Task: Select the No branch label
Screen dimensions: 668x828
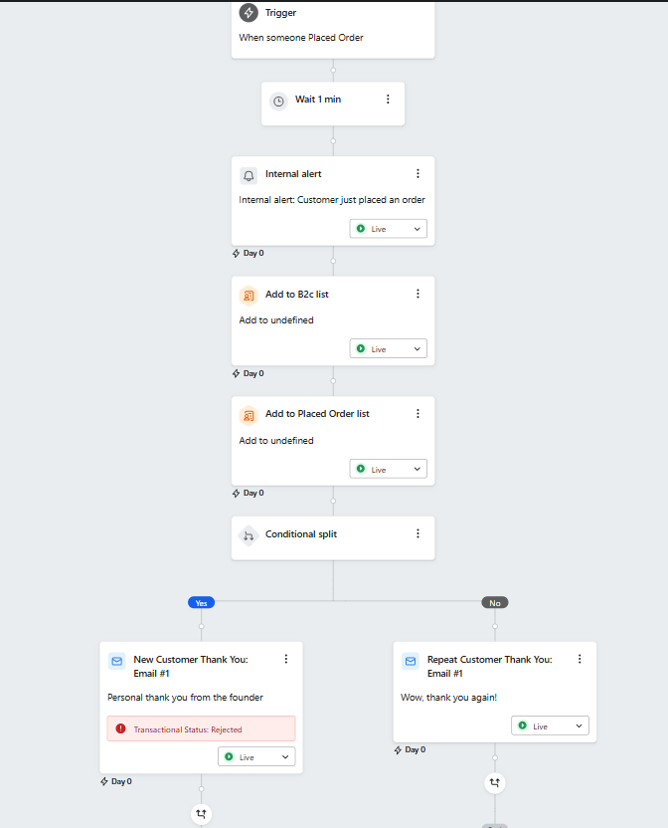Action: (x=495, y=602)
